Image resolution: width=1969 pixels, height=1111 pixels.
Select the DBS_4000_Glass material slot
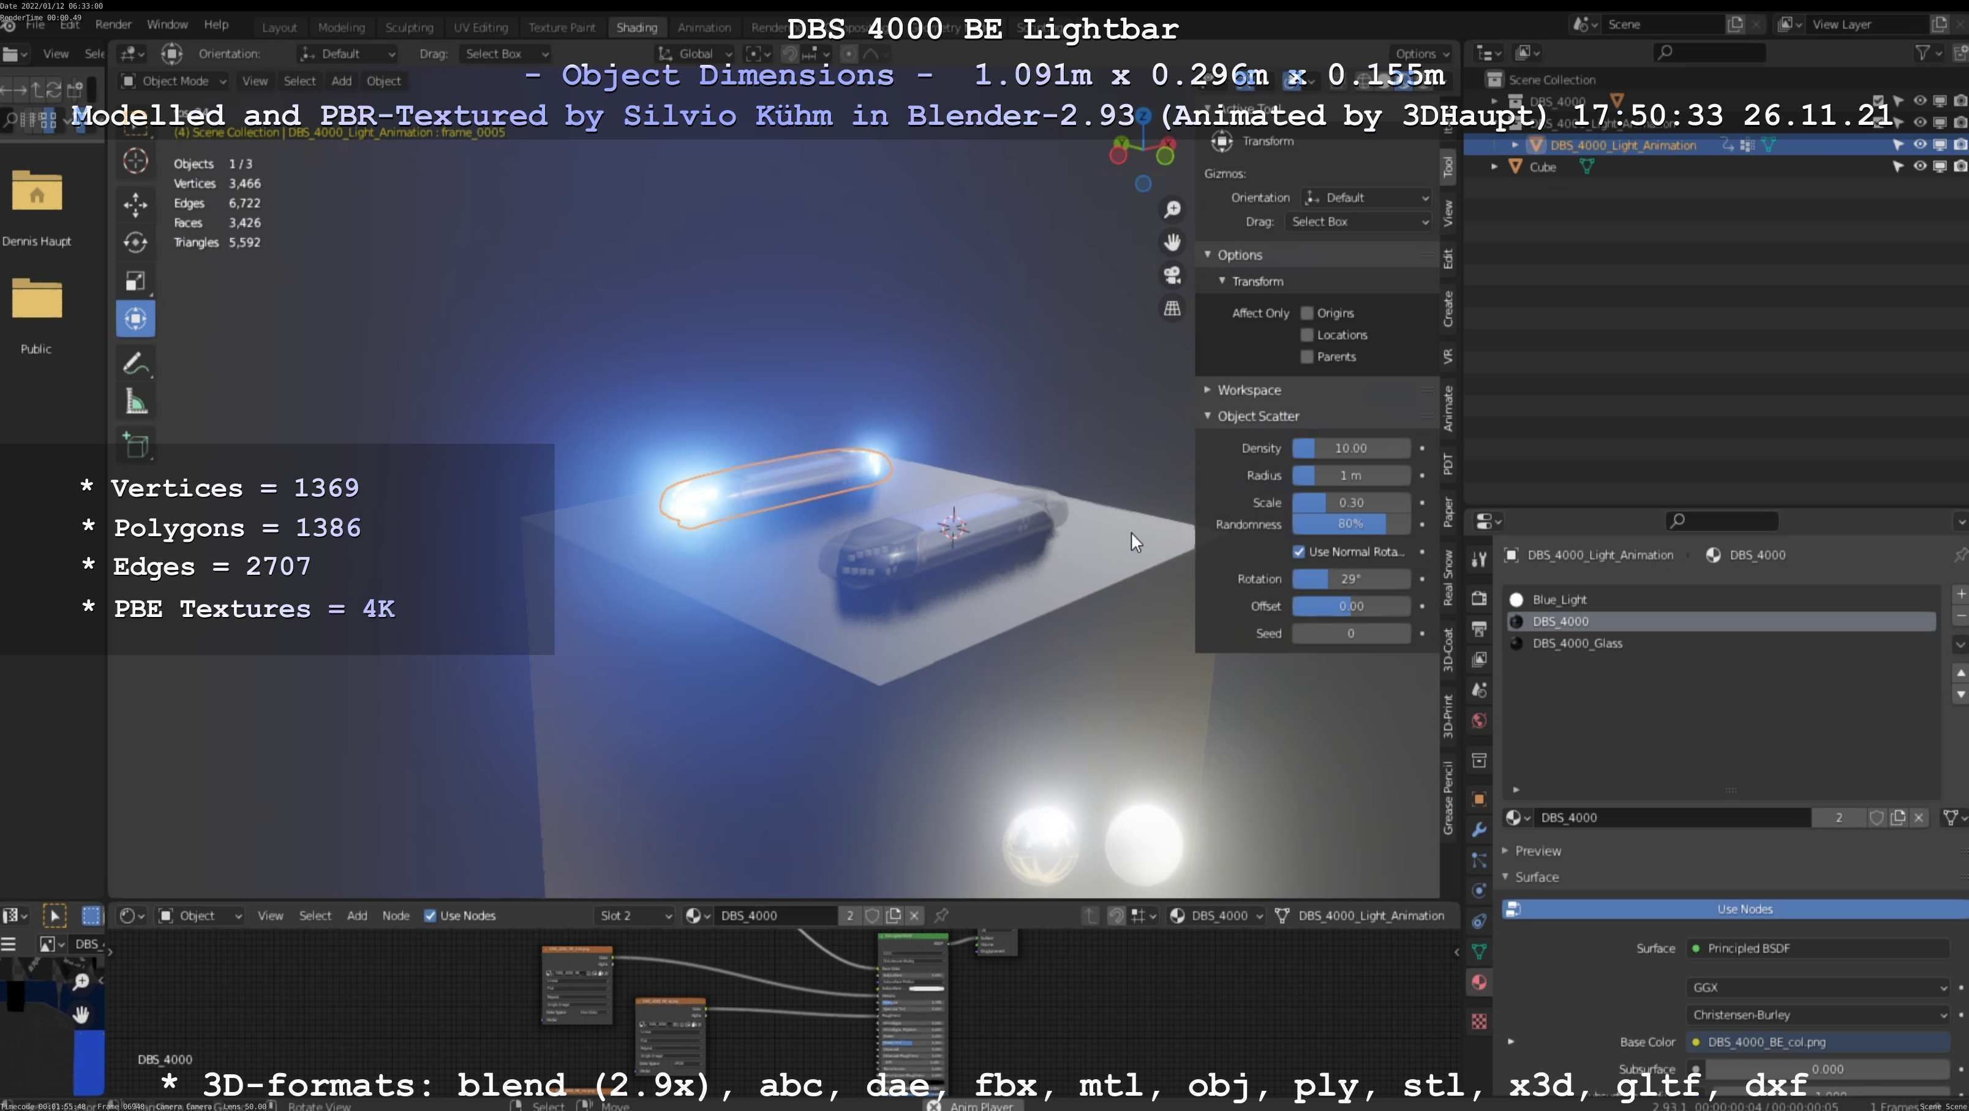point(1720,643)
